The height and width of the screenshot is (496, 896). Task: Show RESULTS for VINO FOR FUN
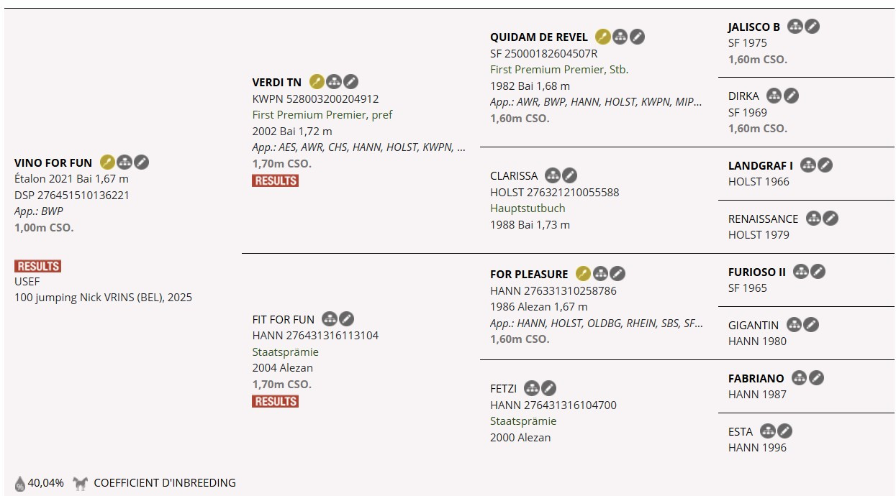37,266
